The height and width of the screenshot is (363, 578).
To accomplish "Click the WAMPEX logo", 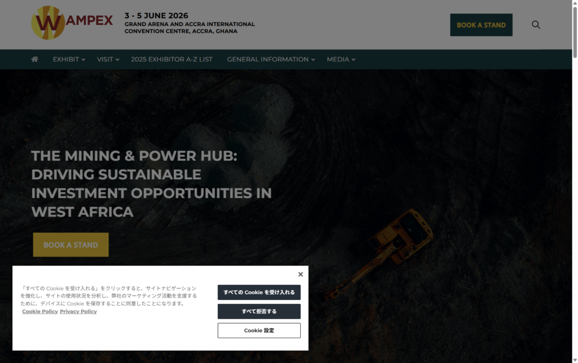I will click(x=72, y=23).
